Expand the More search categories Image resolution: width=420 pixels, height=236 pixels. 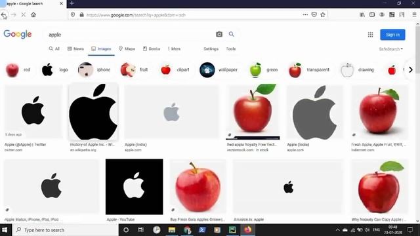174,49
